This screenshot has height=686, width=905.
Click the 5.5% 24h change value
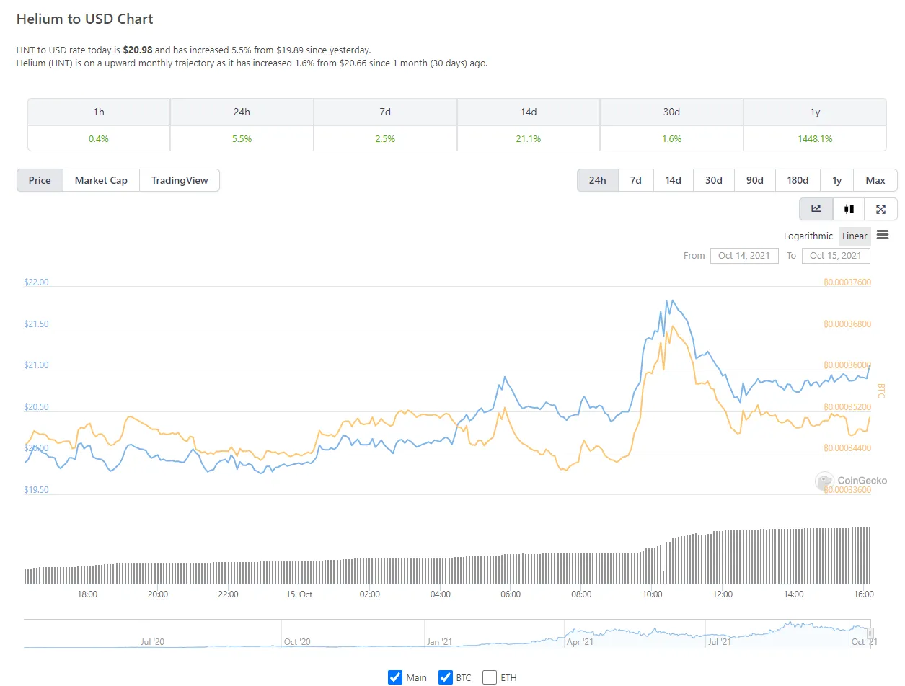click(x=242, y=138)
